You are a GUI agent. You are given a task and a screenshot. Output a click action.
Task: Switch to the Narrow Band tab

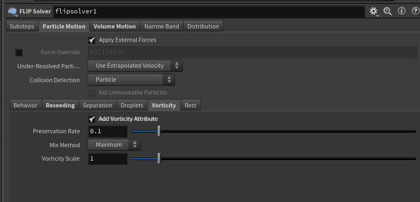(162, 26)
